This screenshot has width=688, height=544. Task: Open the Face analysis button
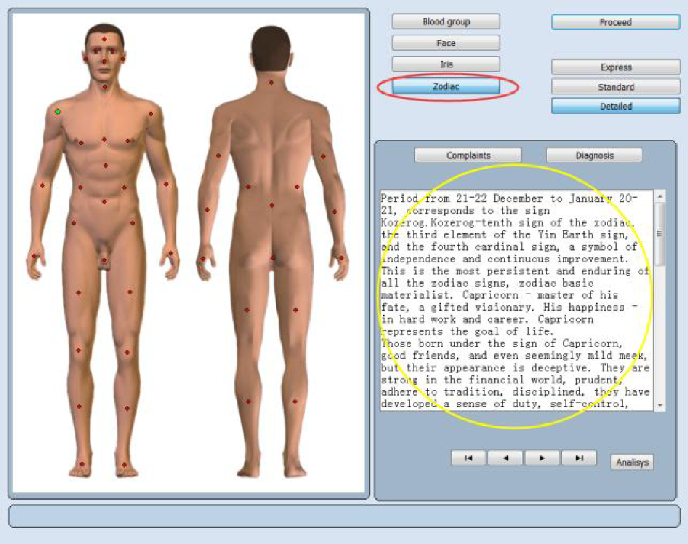(446, 43)
